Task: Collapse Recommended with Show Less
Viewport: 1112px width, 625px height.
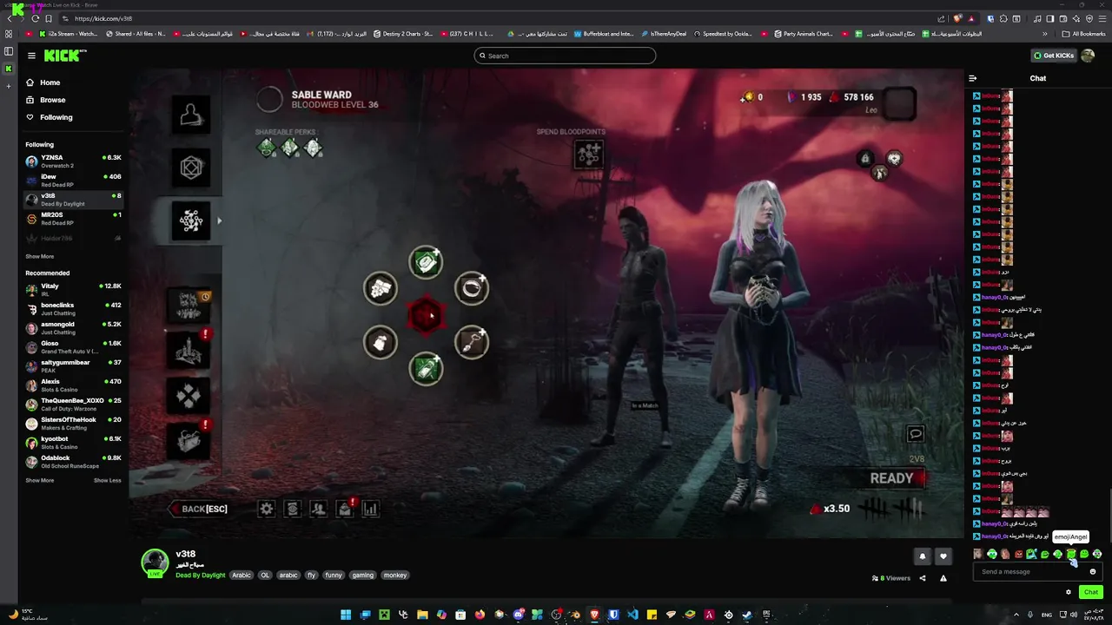Action: point(108,480)
